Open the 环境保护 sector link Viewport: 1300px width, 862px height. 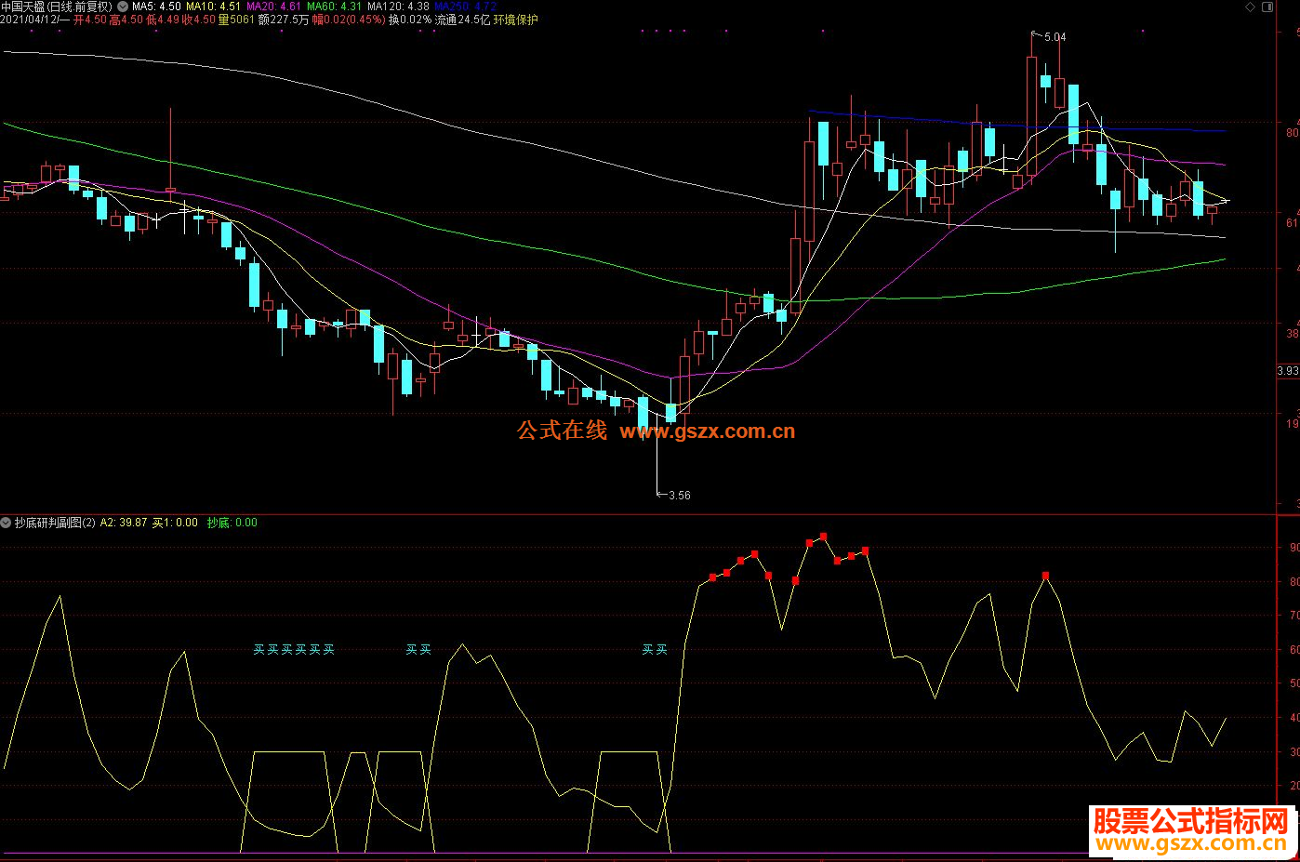[x=516, y=20]
